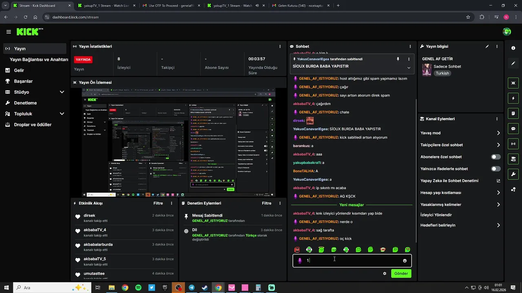The height and width of the screenshot is (293, 522).
Task: Click the browser address bar
Action: [x=257, y=17]
